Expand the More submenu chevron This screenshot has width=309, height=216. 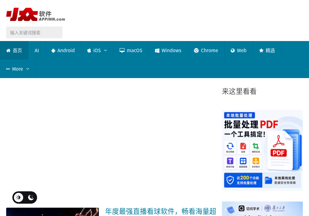[x=28, y=69]
